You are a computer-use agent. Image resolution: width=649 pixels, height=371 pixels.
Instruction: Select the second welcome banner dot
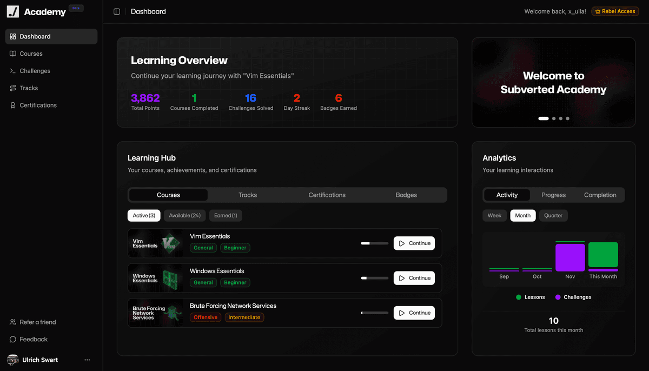553,118
